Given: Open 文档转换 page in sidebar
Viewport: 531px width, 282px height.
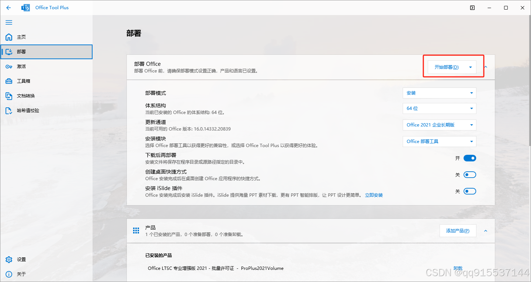Looking at the screenshot, I should click(46, 96).
